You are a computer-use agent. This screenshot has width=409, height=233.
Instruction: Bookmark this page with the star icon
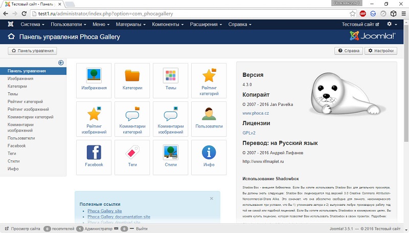click(352, 14)
